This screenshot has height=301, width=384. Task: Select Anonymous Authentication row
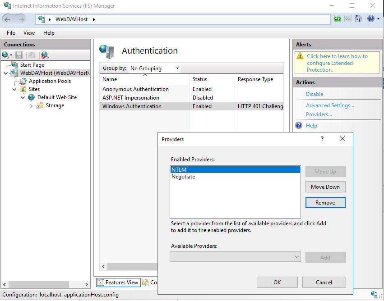[x=191, y=89]
